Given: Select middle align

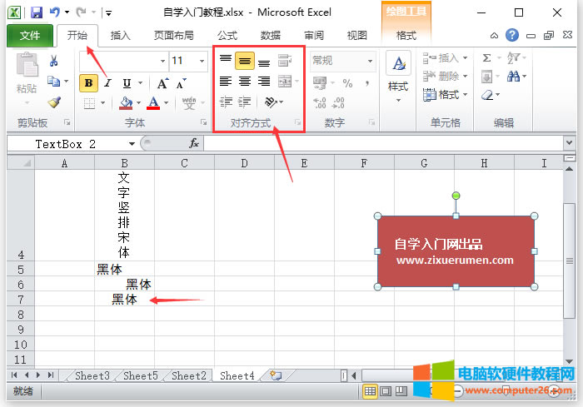Looking at the screenshot, I should [245, 61].
